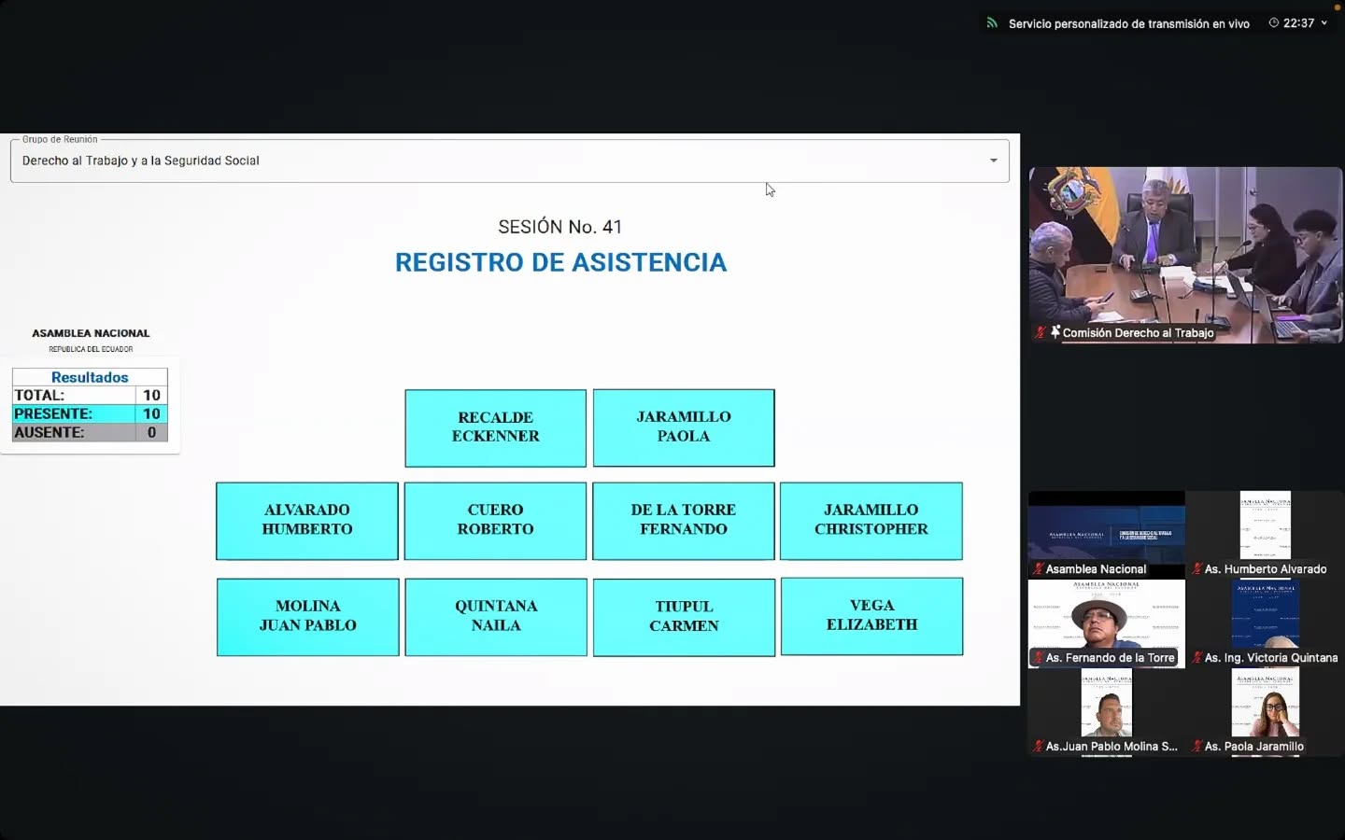Open the Derecho al Trabajo y Seguridad Social combo box
Image resolution: width=1345 pixels, height=840 pixels.
[504, 161]
